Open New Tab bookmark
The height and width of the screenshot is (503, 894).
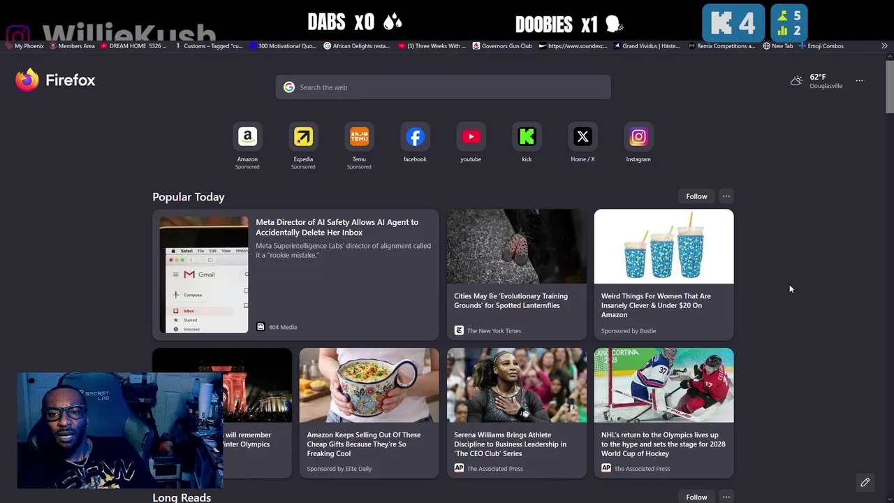click(777, 46)
